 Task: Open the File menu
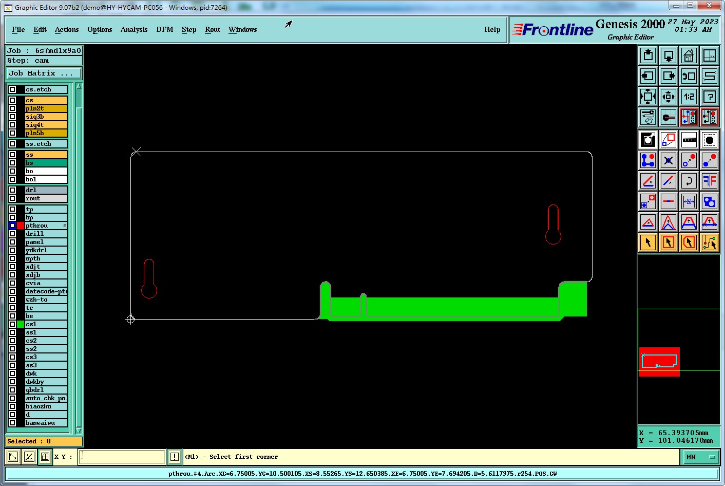point(18,30)
